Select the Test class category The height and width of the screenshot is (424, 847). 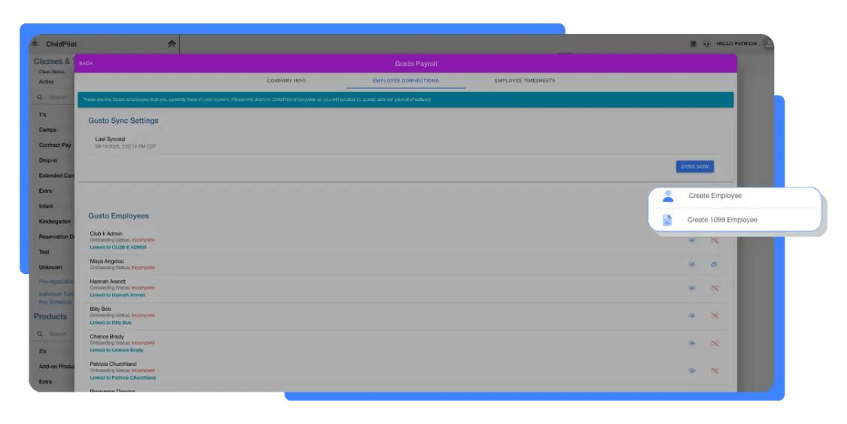pyautogui.click(x=44, y=252)
